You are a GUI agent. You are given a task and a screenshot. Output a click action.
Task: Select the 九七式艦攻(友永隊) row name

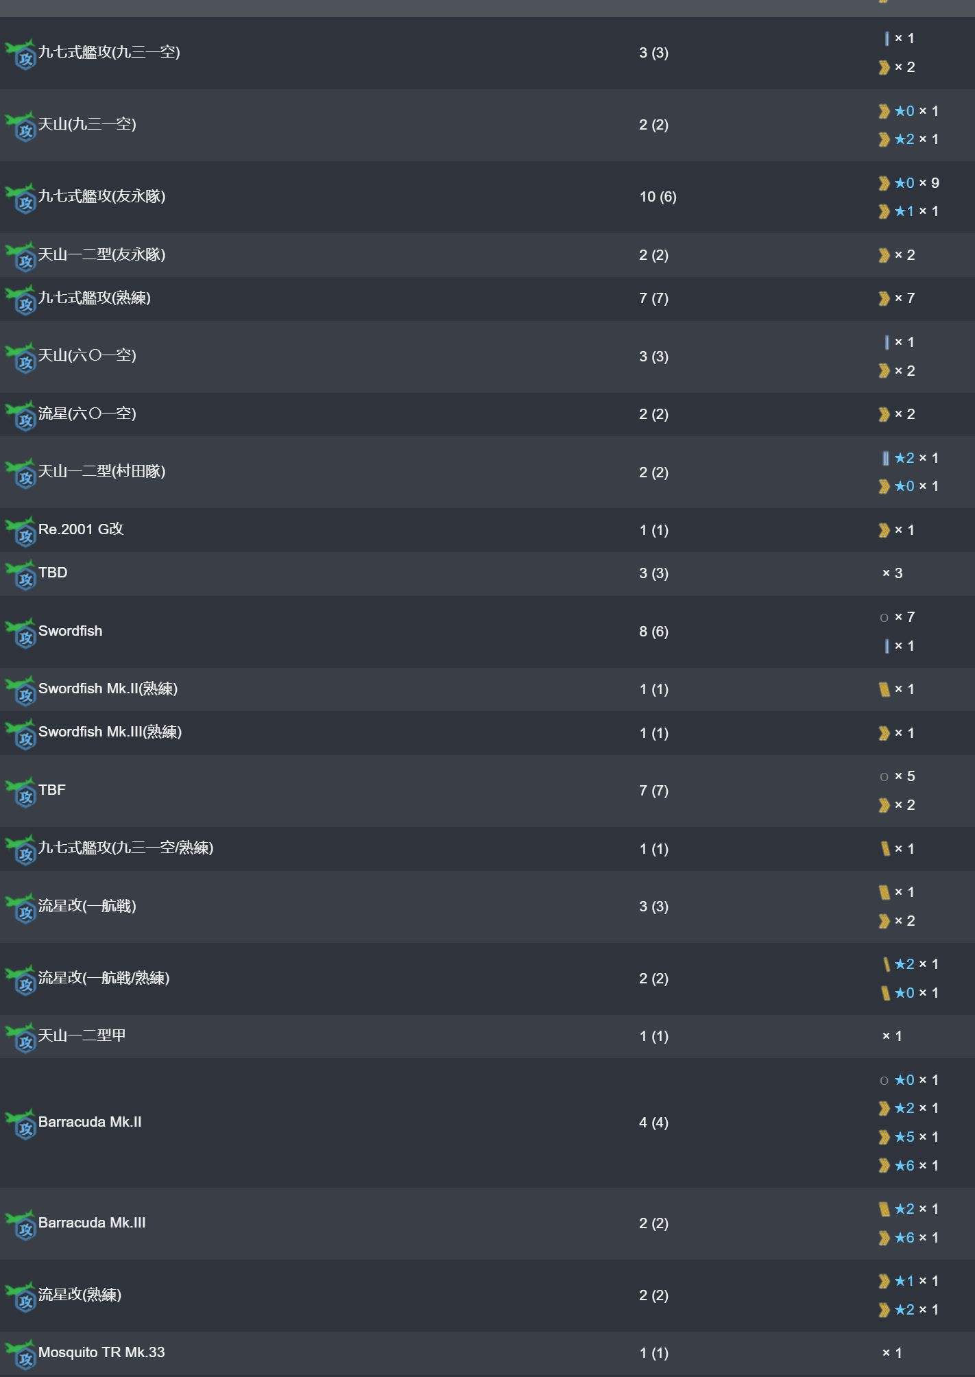click(x=101, y=196)
